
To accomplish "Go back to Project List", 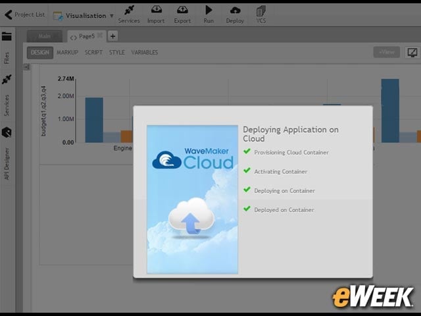I will pos(25,14).
